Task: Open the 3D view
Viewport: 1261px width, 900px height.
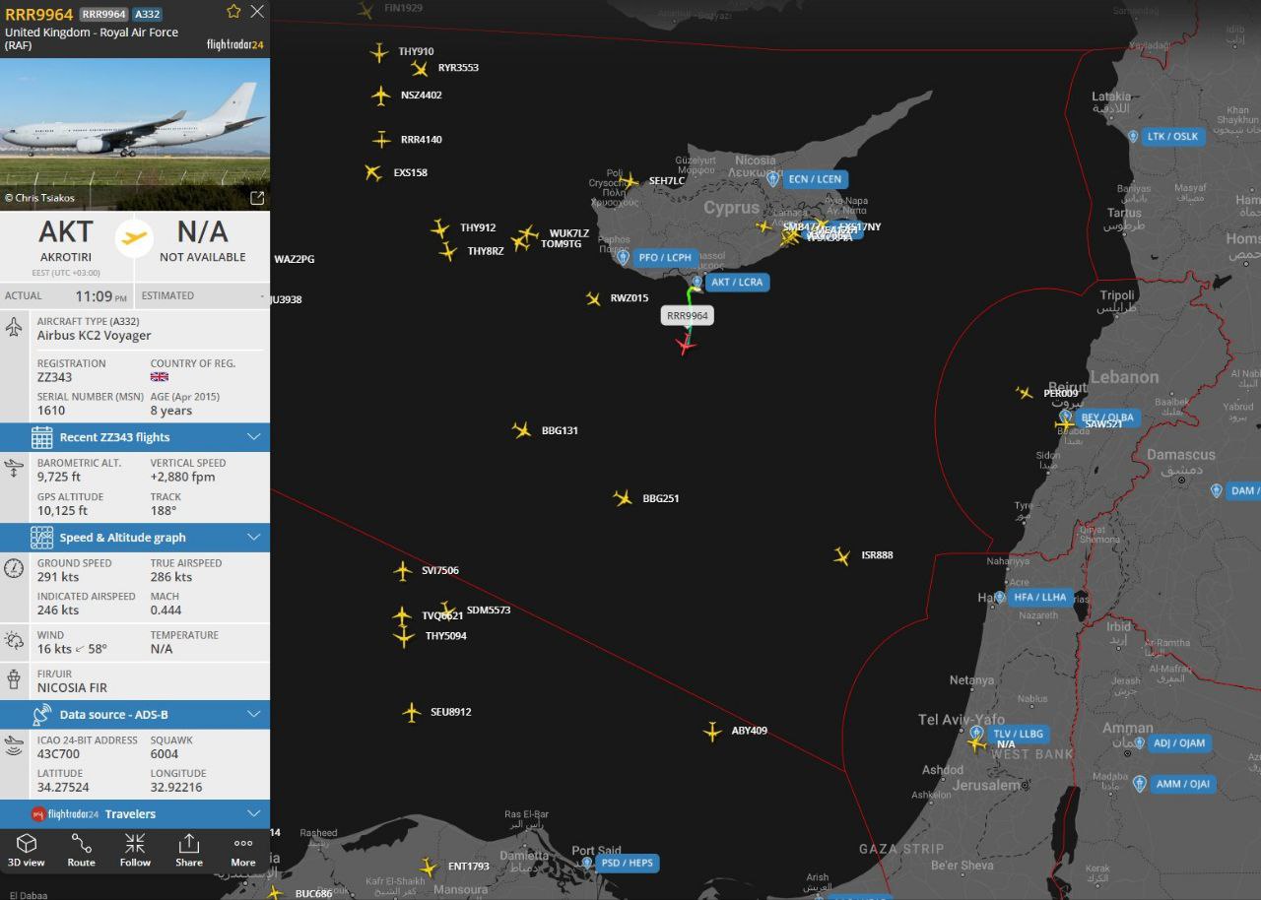Action: coord(27,851)
